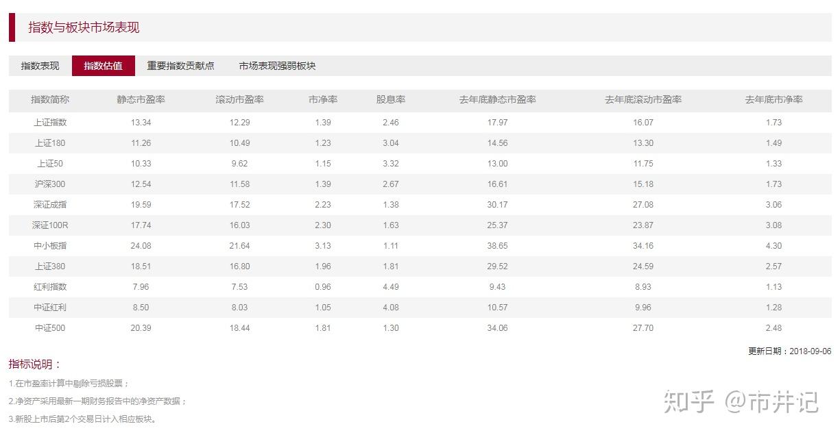Click note 3 about 新股上市 inclusion

82,419
